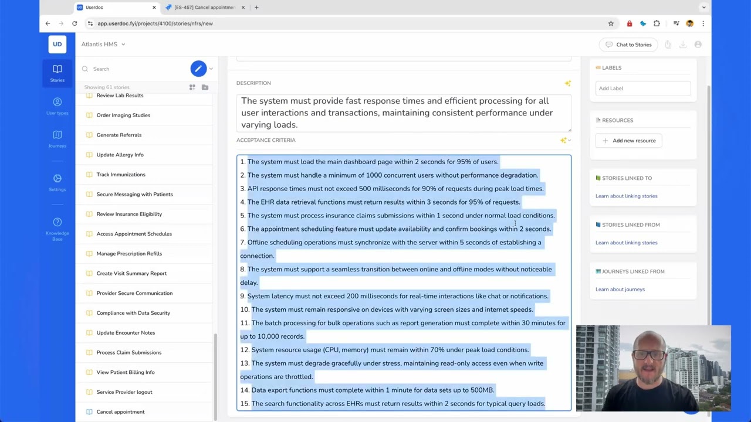Open the linking stories link under Stories Linked From

click(626, 243)
